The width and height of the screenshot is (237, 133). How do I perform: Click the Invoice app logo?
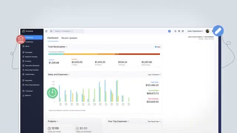pos(27,31)
